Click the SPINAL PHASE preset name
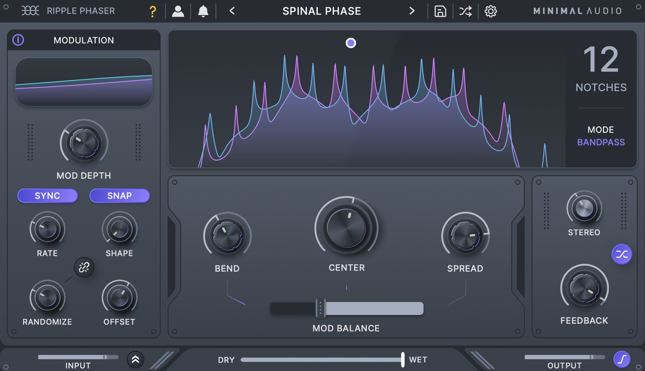This screenshot has height=371, width=645. point(321,11)
